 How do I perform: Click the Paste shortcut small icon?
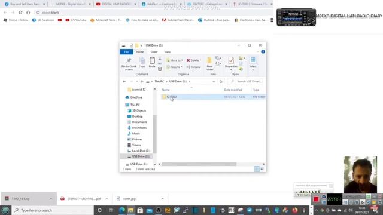pos(160,69)
